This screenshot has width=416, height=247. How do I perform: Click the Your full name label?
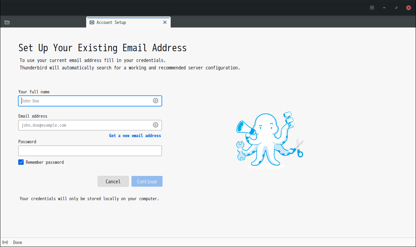34,92
